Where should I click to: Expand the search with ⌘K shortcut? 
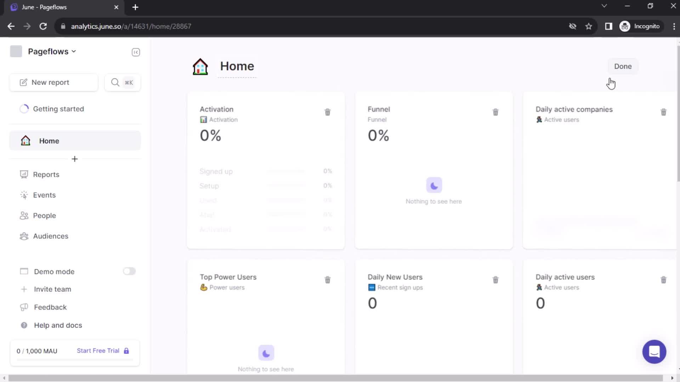click(x=122, y=82)
